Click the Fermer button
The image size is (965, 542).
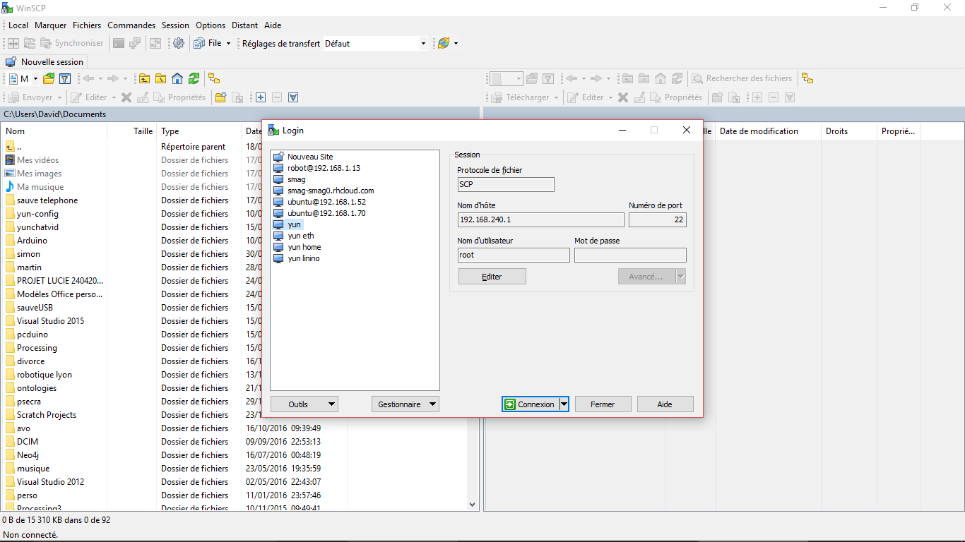pyautogui.click(x=603, y=404)
